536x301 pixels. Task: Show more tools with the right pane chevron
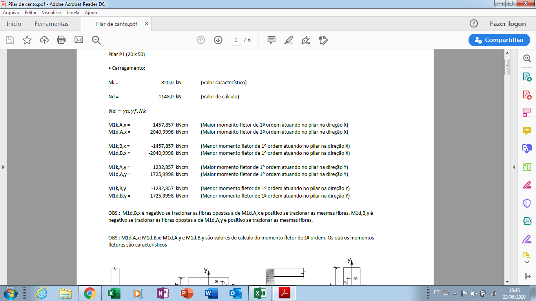[x=527, y=262]
